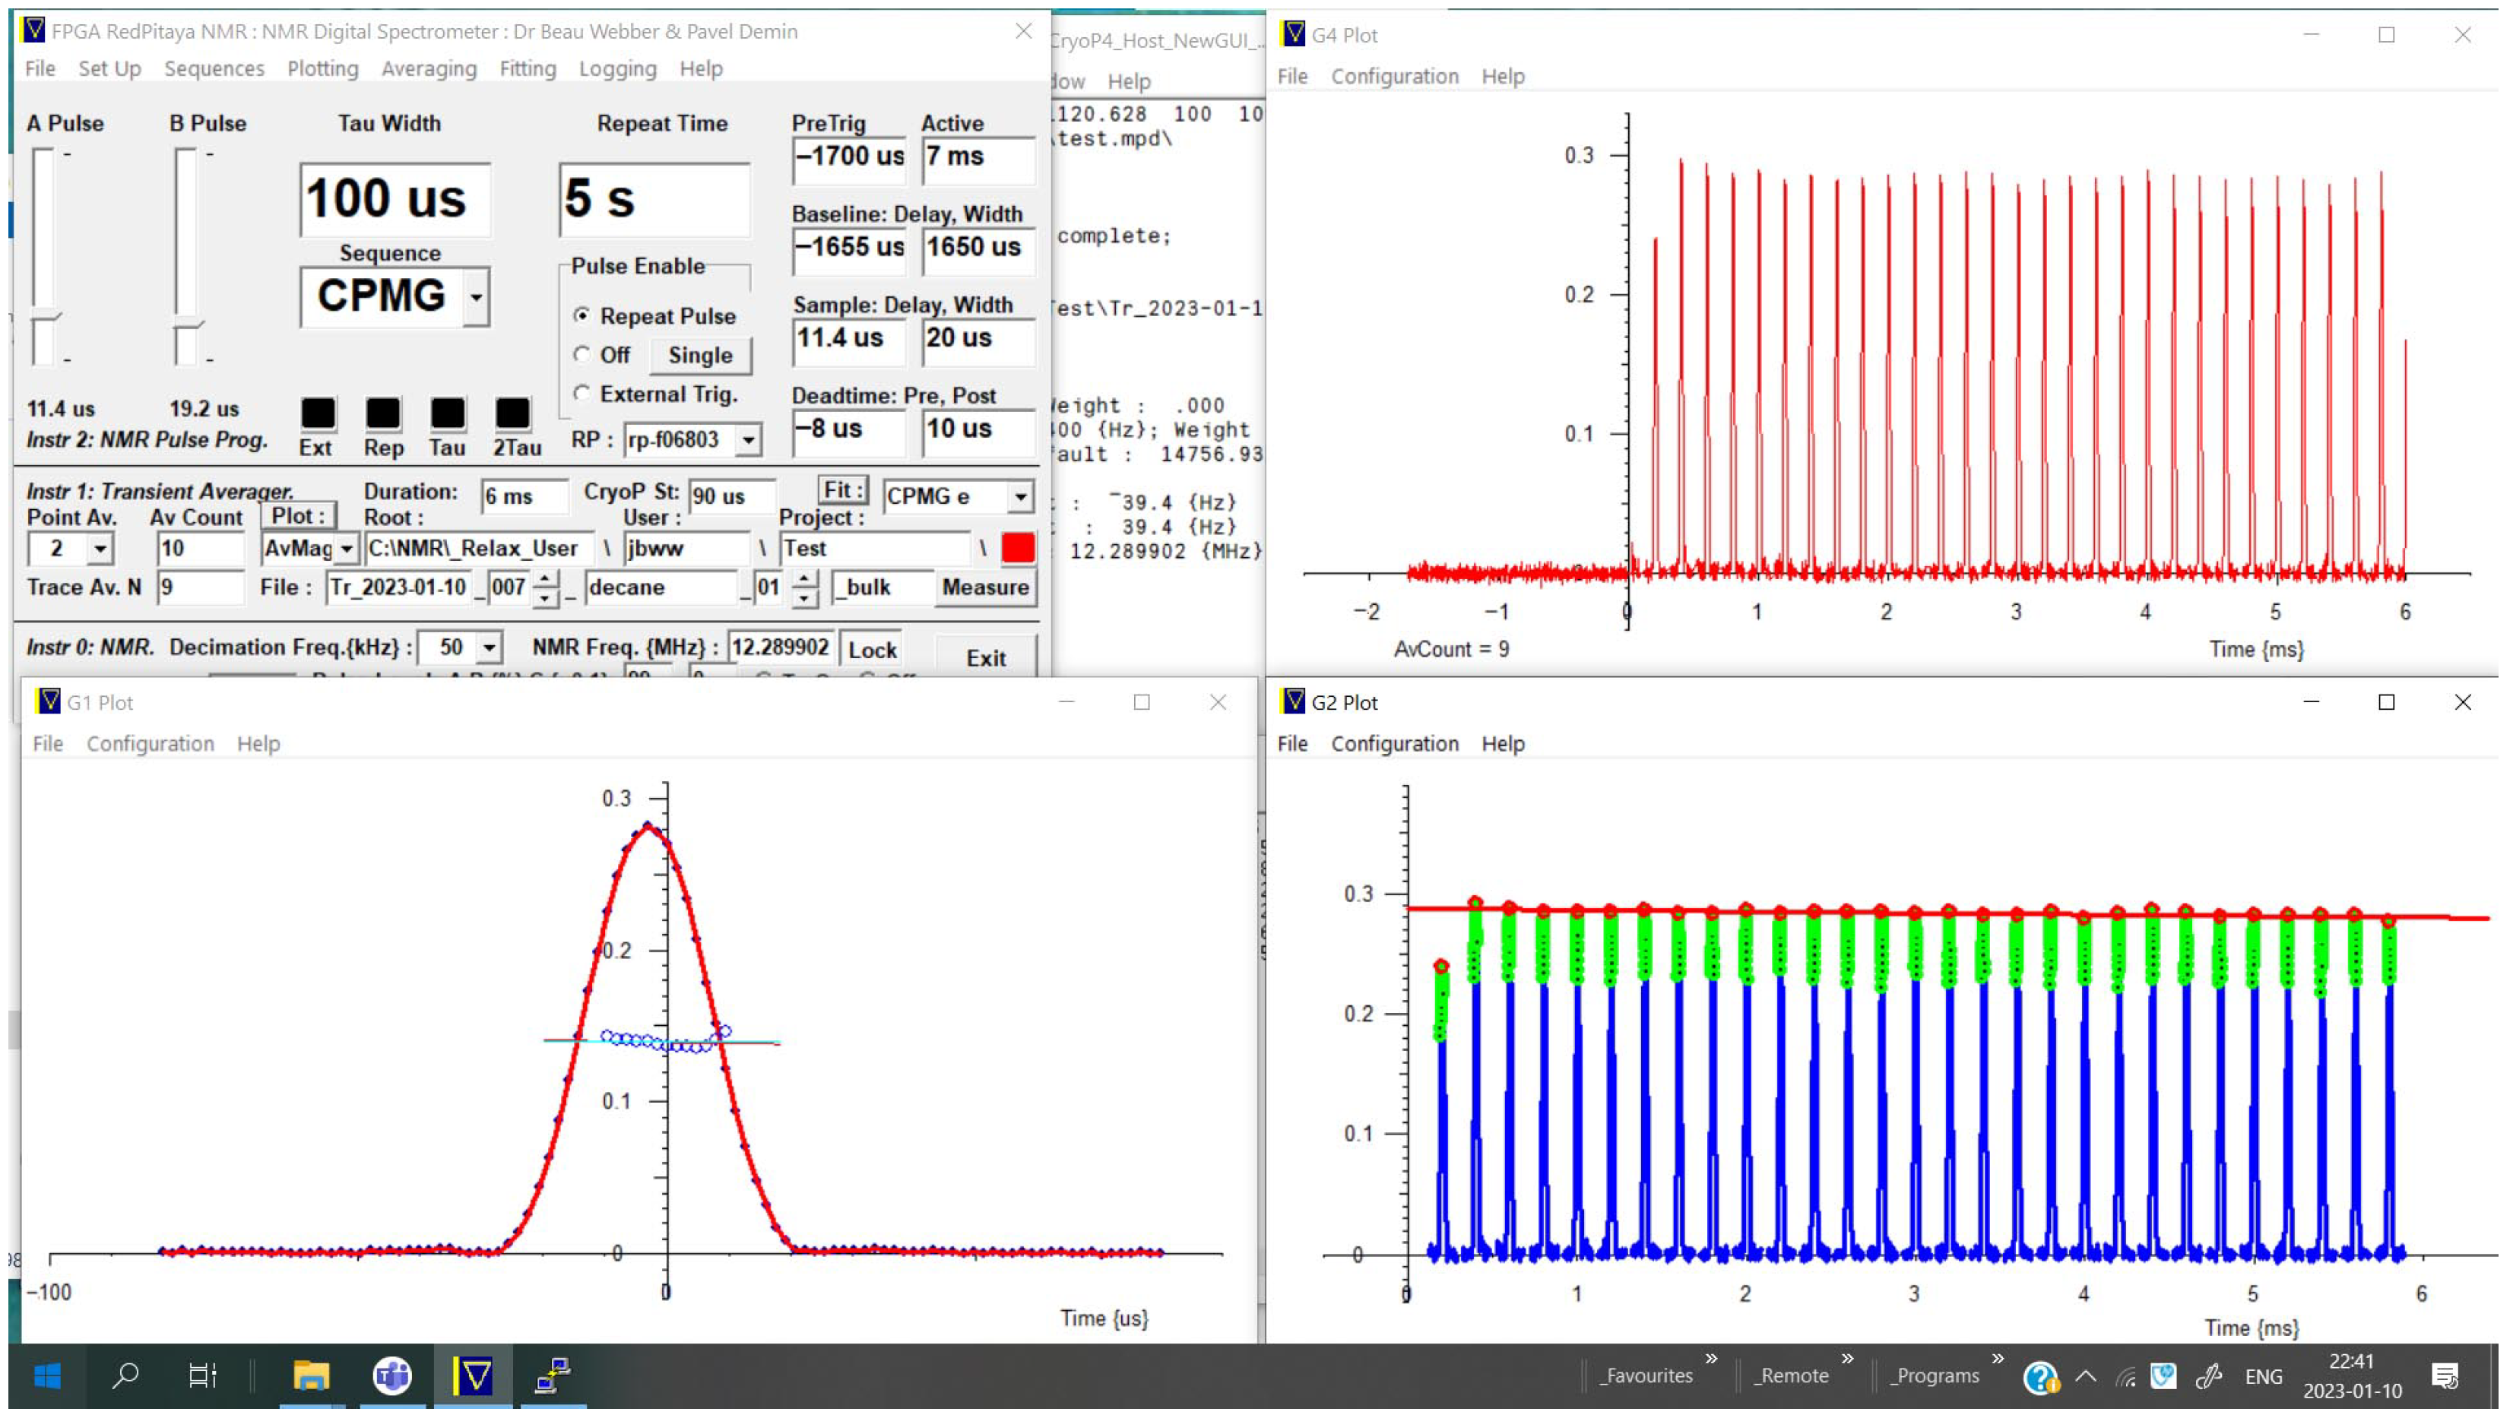Screen dimensions: 2513x1418
Task: Click the NMR spectrometer taskbar icon
Action: pos(473,1376)
